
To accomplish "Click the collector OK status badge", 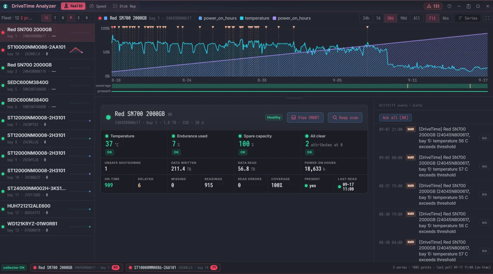I will (14, 268).
